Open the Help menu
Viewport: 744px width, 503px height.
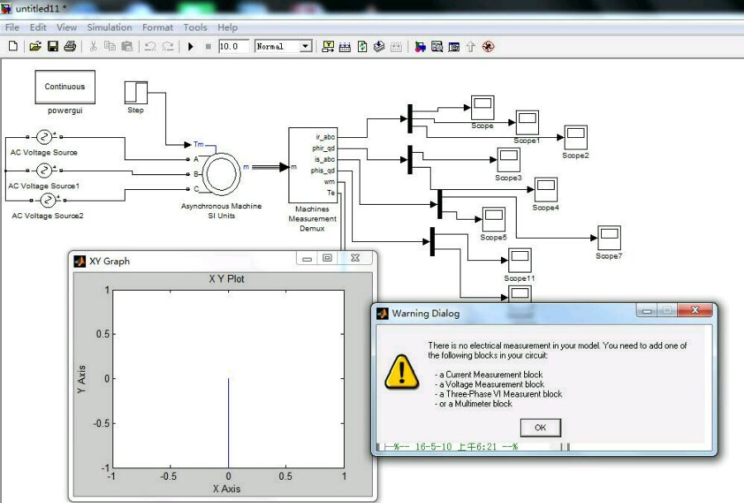click(227, 27)
